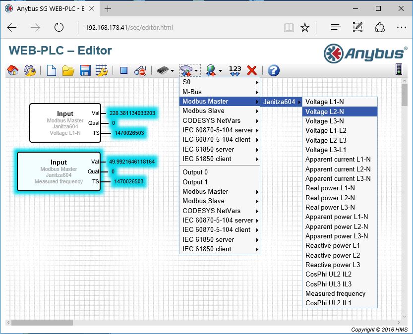Open a new browser tab
This screenshot has height=334, width=413.
tap(108, 9)
